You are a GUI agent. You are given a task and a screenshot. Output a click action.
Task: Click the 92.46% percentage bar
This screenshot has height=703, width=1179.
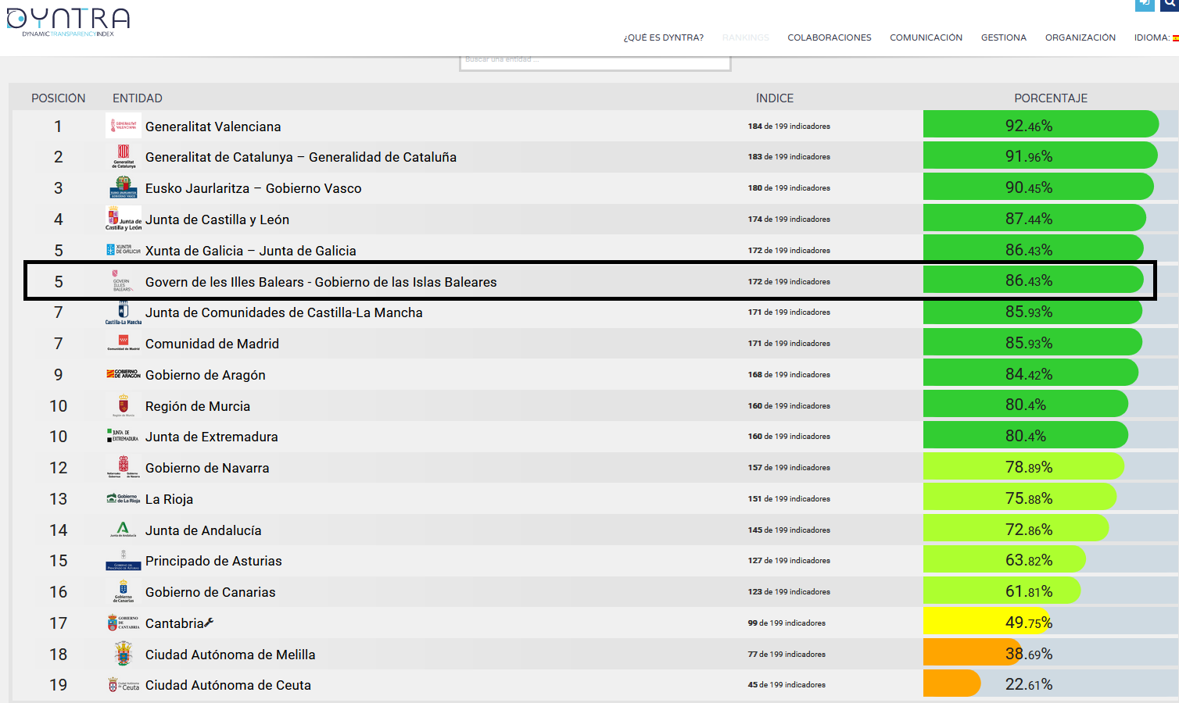pos(1040,125)
